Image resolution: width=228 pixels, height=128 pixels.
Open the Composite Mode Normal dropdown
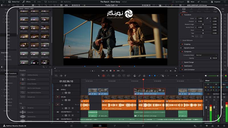[x=206, y=55]
